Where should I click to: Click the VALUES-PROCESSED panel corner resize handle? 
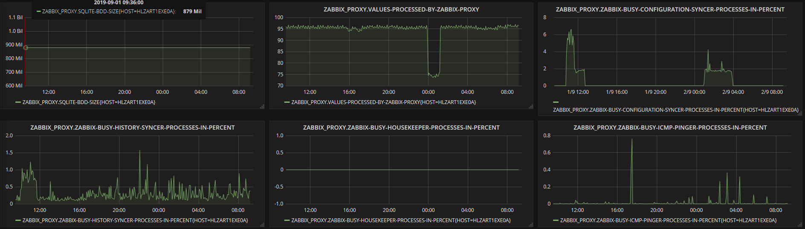coord(531,107)
